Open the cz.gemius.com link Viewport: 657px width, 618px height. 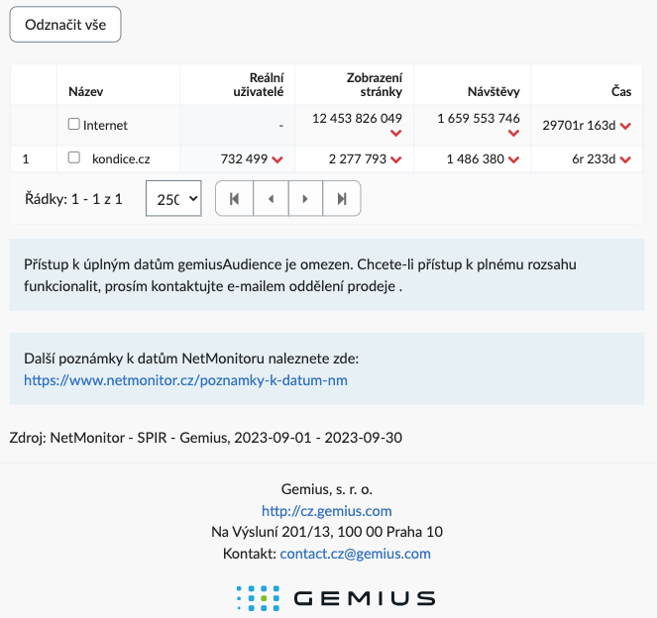(327, 511)
